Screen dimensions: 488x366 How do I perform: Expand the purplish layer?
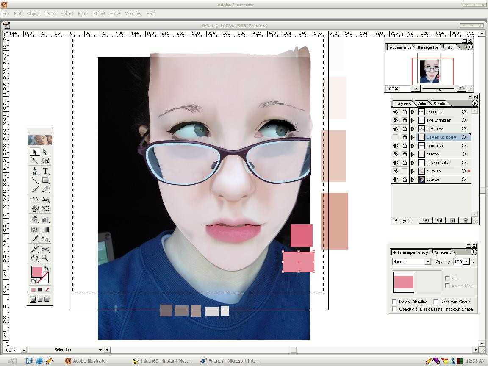[x=413, y=171]
